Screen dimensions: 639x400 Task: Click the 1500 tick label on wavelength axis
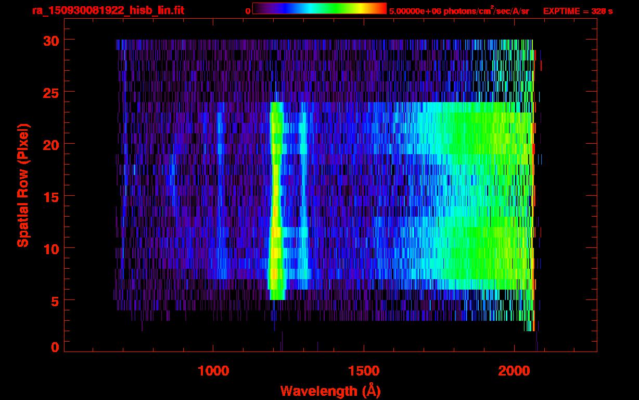364,371
